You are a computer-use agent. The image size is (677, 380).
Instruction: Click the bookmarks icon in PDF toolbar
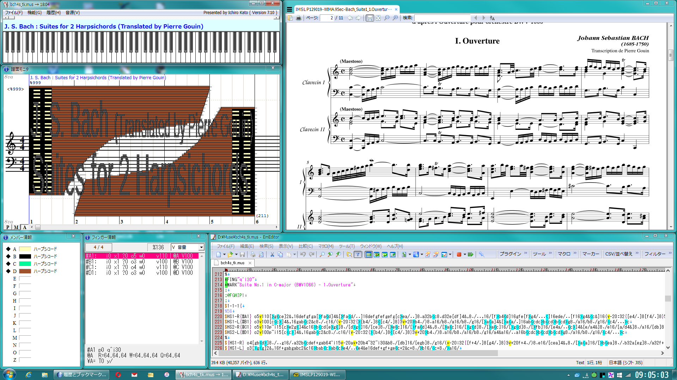(x=290, y=18)
